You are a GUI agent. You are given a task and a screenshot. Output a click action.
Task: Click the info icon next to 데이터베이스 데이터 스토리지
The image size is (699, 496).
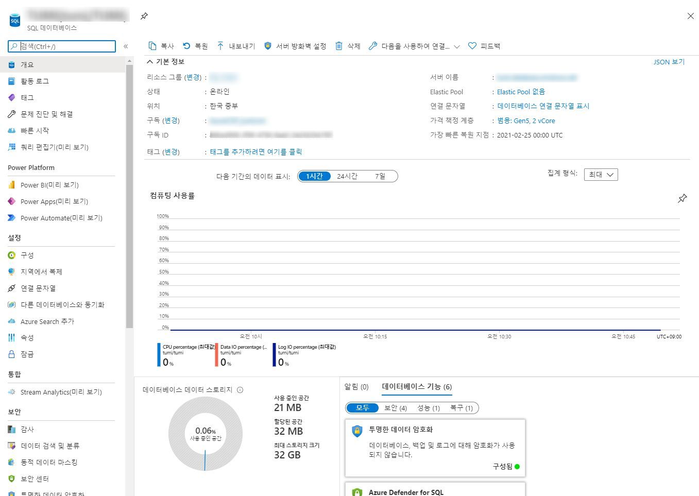coord(240,390)
